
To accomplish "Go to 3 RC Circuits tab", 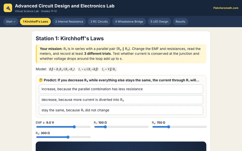I will (99, 22).
